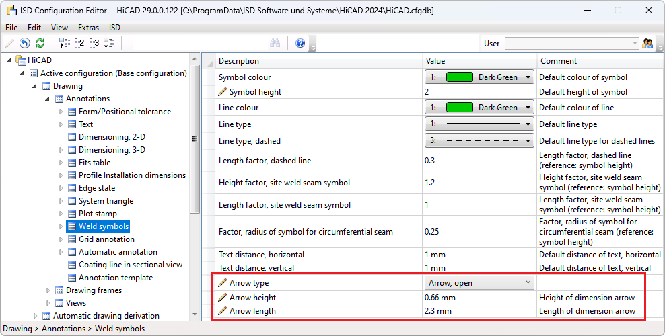
Task: Collapse all tree levels icon
Action: click(64, 43)
